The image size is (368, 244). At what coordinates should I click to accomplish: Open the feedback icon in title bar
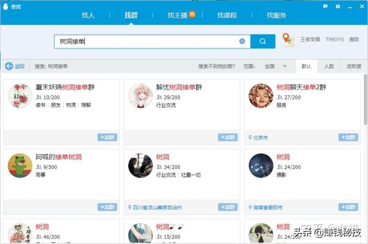click(325, 7)
